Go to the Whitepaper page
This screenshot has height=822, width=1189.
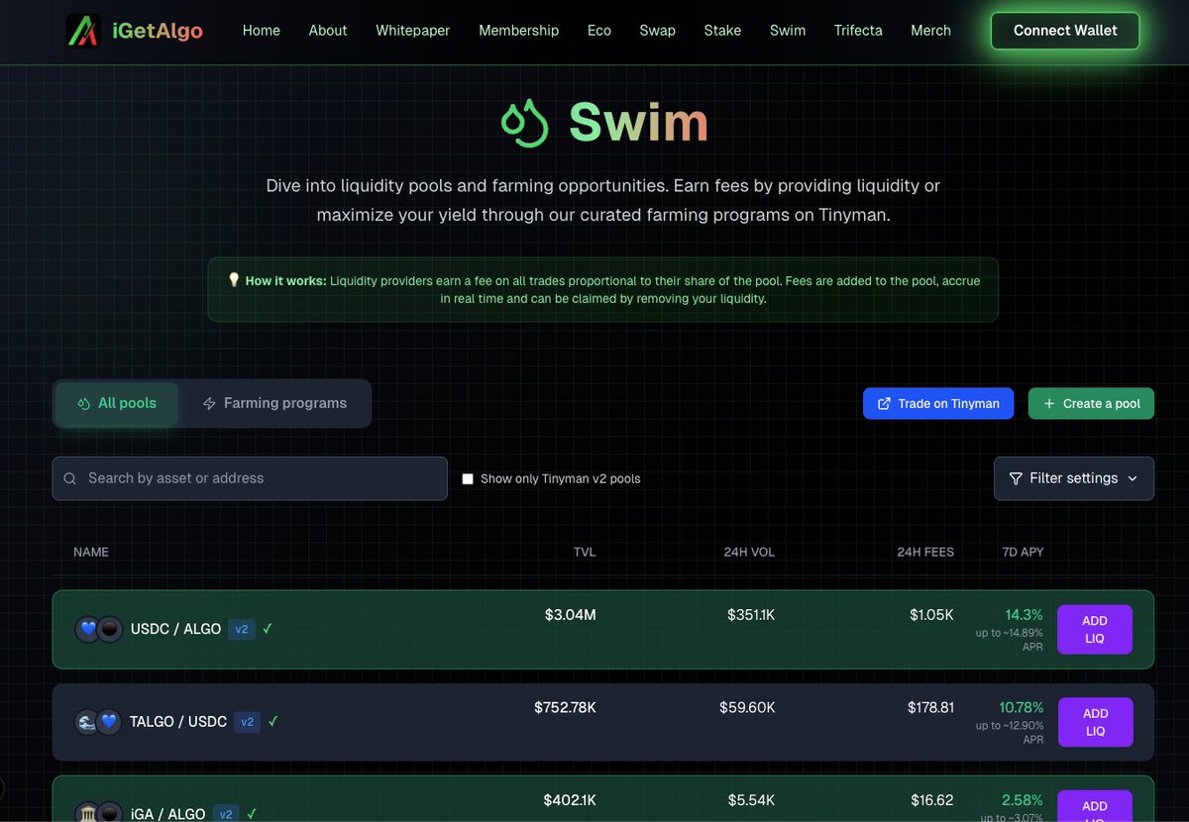(x=412, y=31)
